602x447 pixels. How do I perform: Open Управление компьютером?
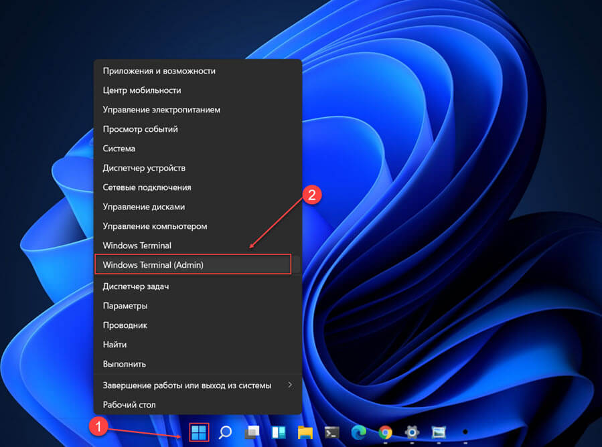click(x=198, y=226)
